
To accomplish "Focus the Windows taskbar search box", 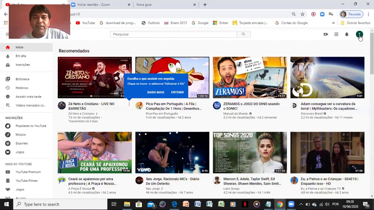I will tap(61, 204).
